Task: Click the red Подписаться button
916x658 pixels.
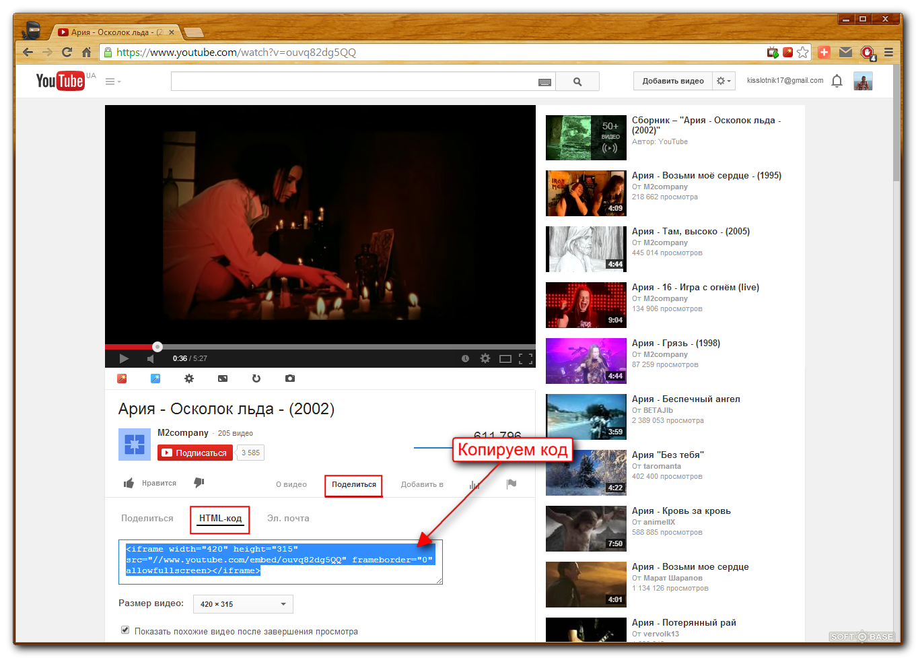Action: [x=195, y=453]
